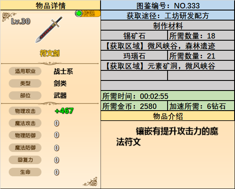Click the 0 value next to 魔法防御
Image resolution: width=235 pixels, height=189 pixels.
point(57,148)
